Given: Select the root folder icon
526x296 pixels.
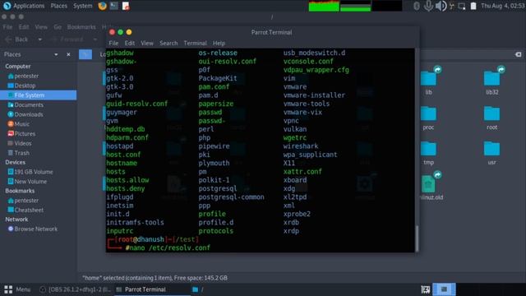Looking at the screenshot, I should tap(491, 114).
